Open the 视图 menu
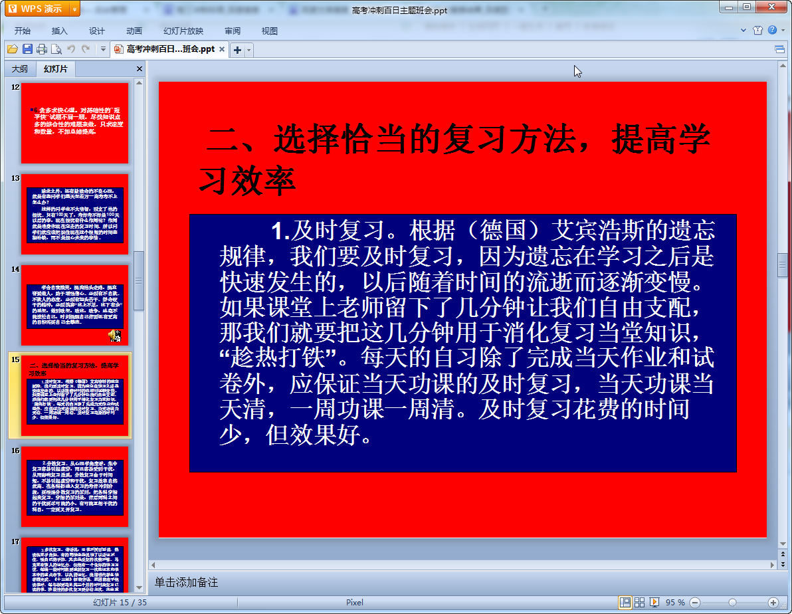This screenshot has height=614, width=792. click(269, 31)
